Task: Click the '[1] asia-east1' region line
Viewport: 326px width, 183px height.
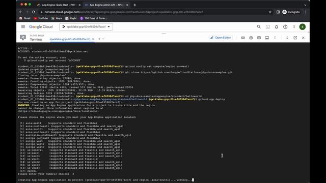Action: click(x=58, y=123)
